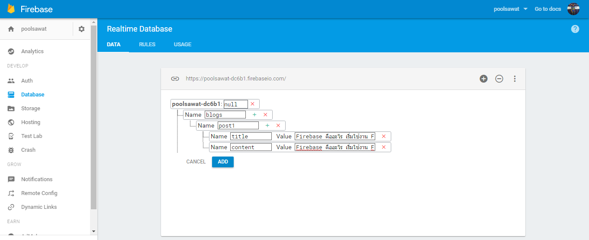Click the Database sidebar icon
This screenshot has height=240, width=589.
(x=11, y=95)
